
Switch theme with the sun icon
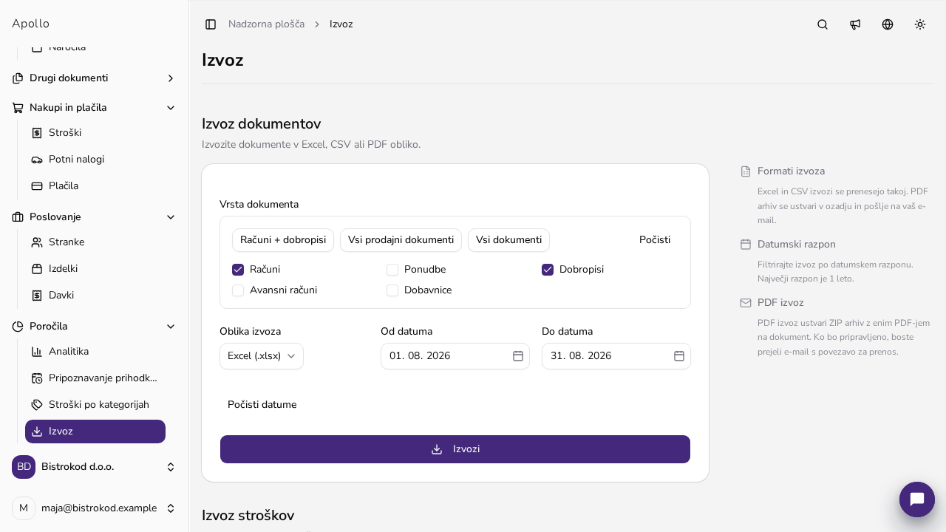(920, 24)
